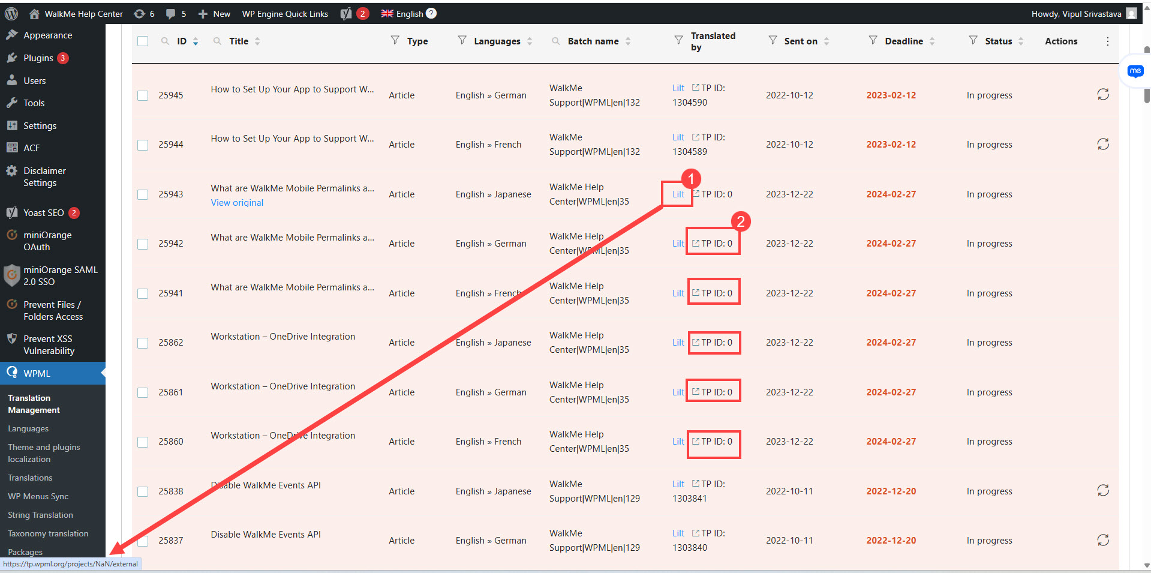Open the comments icon showing 5
Image resolution: width=1151 pixels, height=573 pixels.
pos(176,13)
